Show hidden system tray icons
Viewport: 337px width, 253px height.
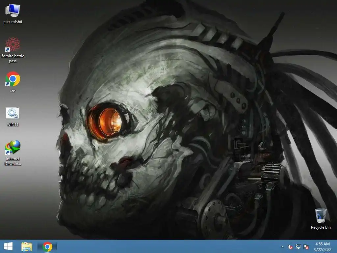click(x=282, y=247)
